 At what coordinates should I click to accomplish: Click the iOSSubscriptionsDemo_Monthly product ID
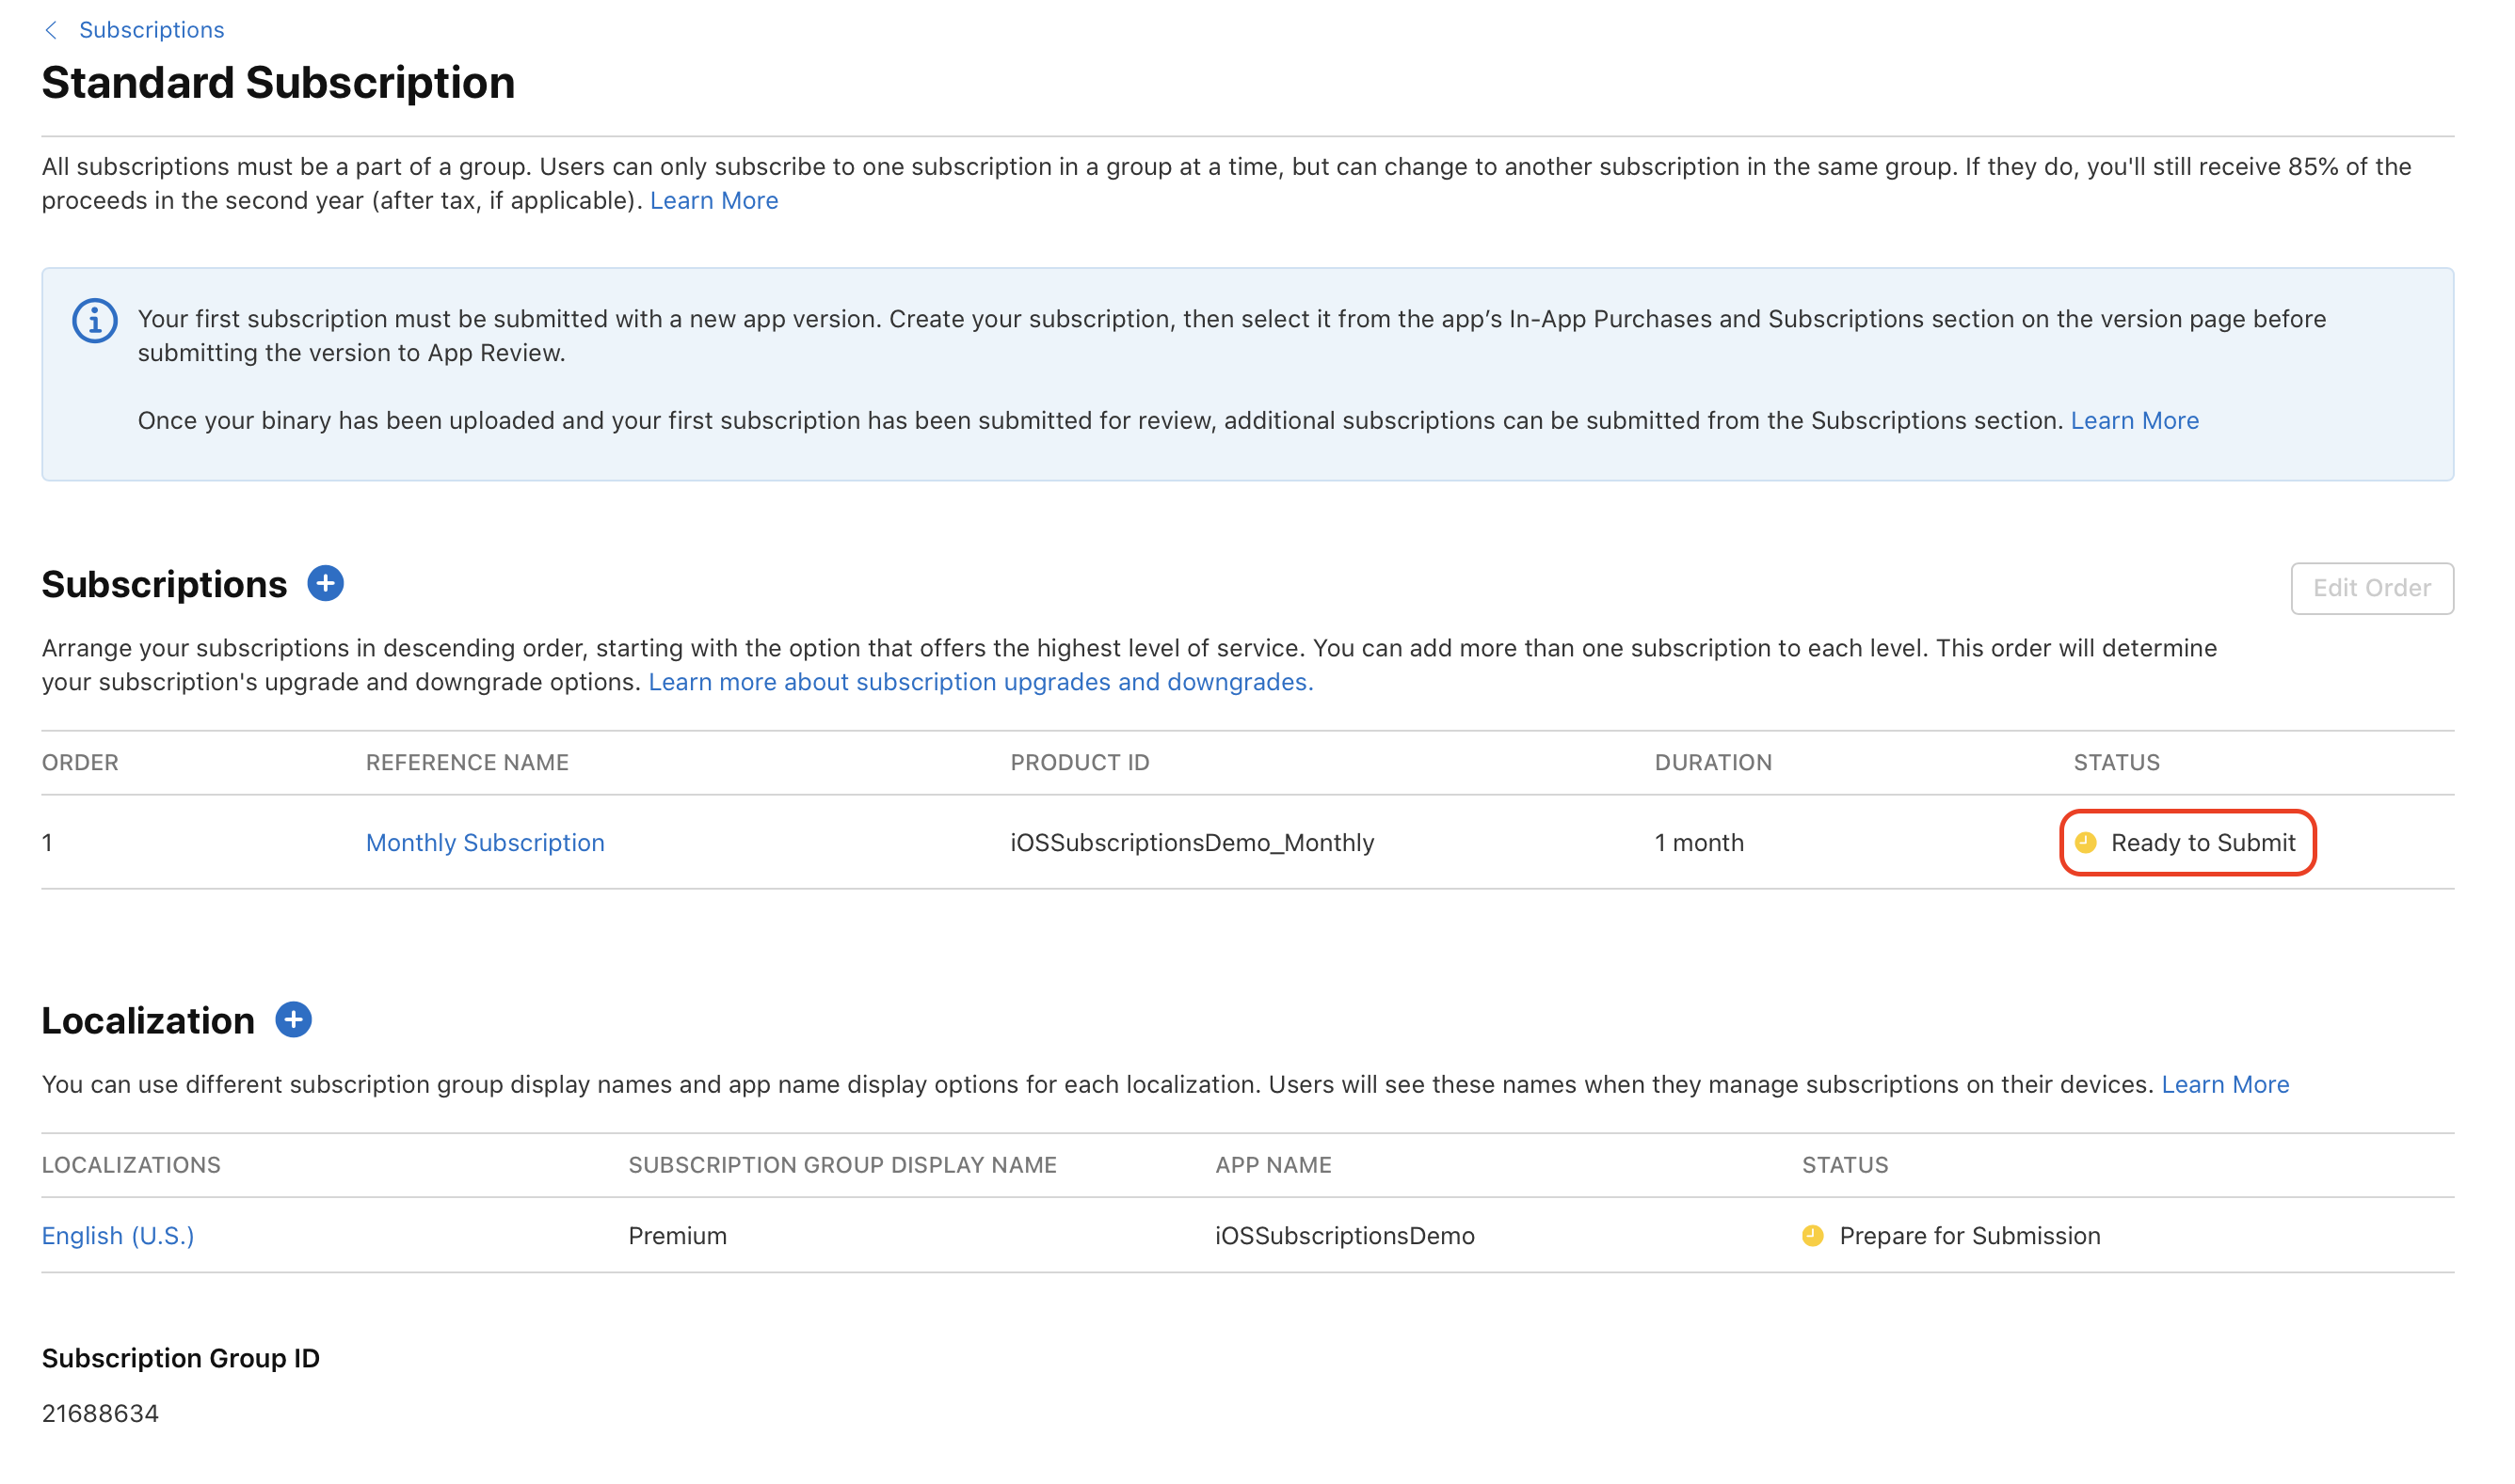1191,842
